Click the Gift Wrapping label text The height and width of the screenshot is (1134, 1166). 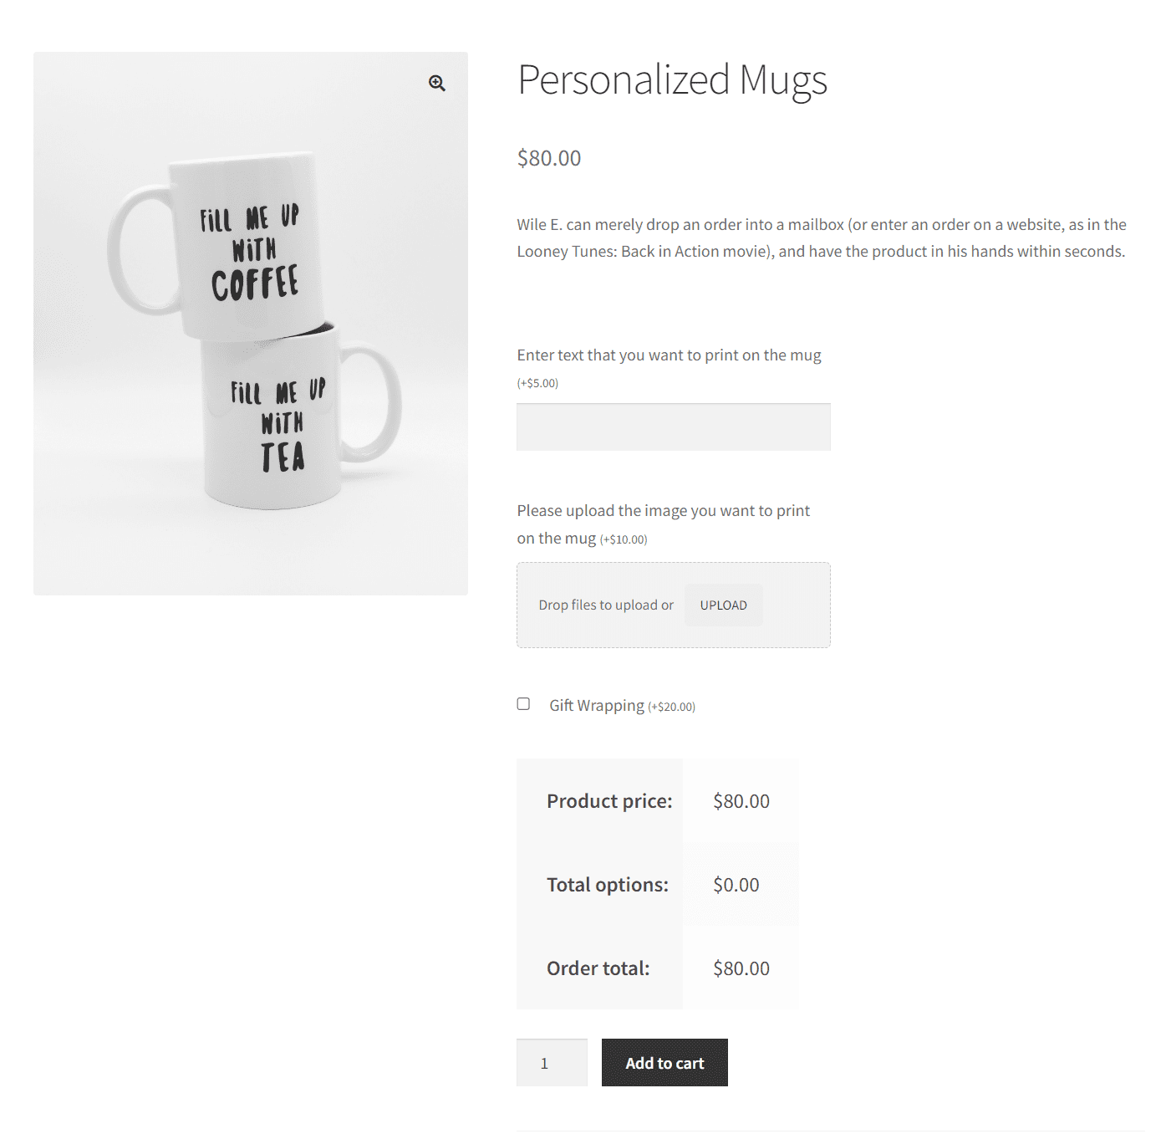point(597,706)
